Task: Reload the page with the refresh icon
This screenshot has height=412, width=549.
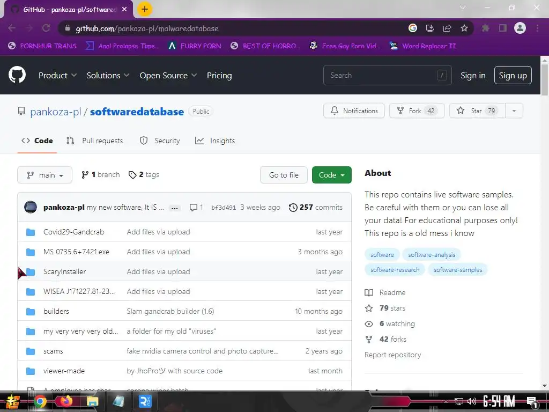Action: coord(46,28)
